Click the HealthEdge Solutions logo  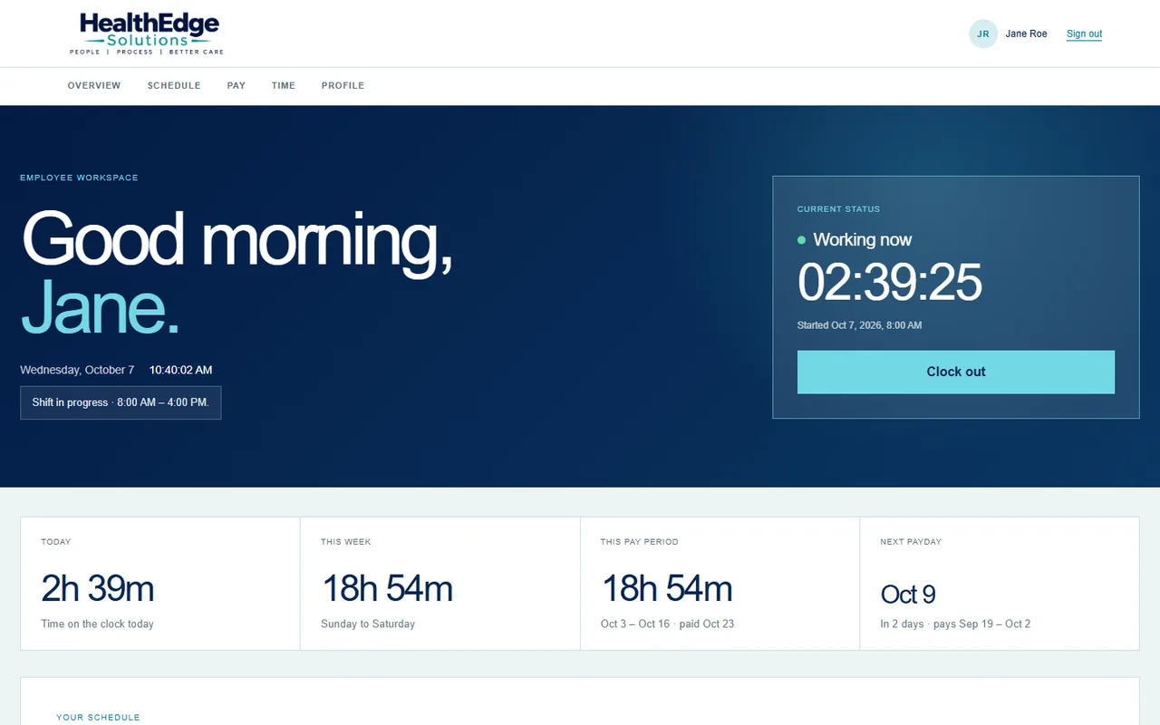point(147,34)
